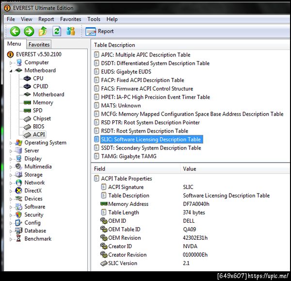Expand the Display tree node
Screen dimensions: 291x281
11,159
